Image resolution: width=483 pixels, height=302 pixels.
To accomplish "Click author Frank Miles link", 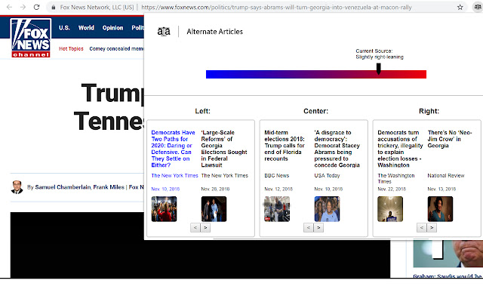I will 109,187.
